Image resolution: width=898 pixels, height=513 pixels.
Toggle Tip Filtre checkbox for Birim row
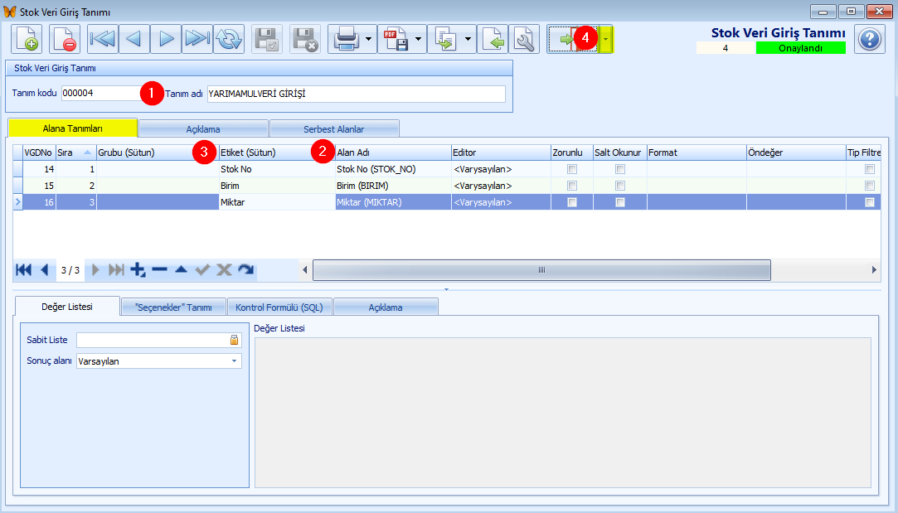pos(870,186)
